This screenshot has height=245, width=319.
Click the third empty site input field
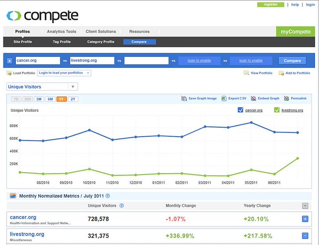pos(147,60)
